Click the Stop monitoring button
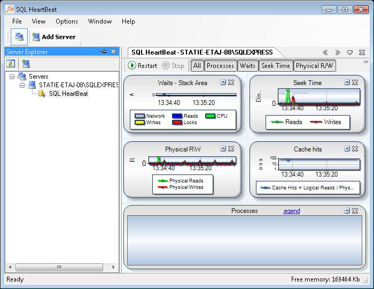This screenshot has height=289, width=374. point(173,66)
